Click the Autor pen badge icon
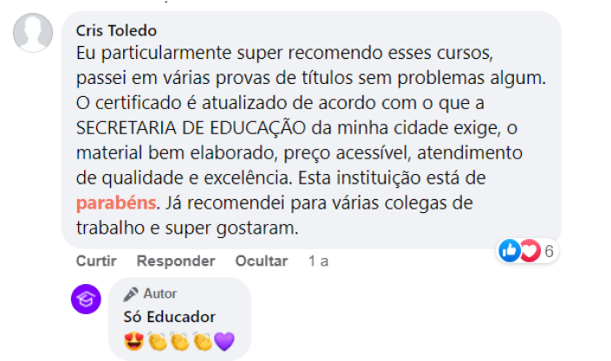This screenshot has height=361, width=611. tap(131, 294)
